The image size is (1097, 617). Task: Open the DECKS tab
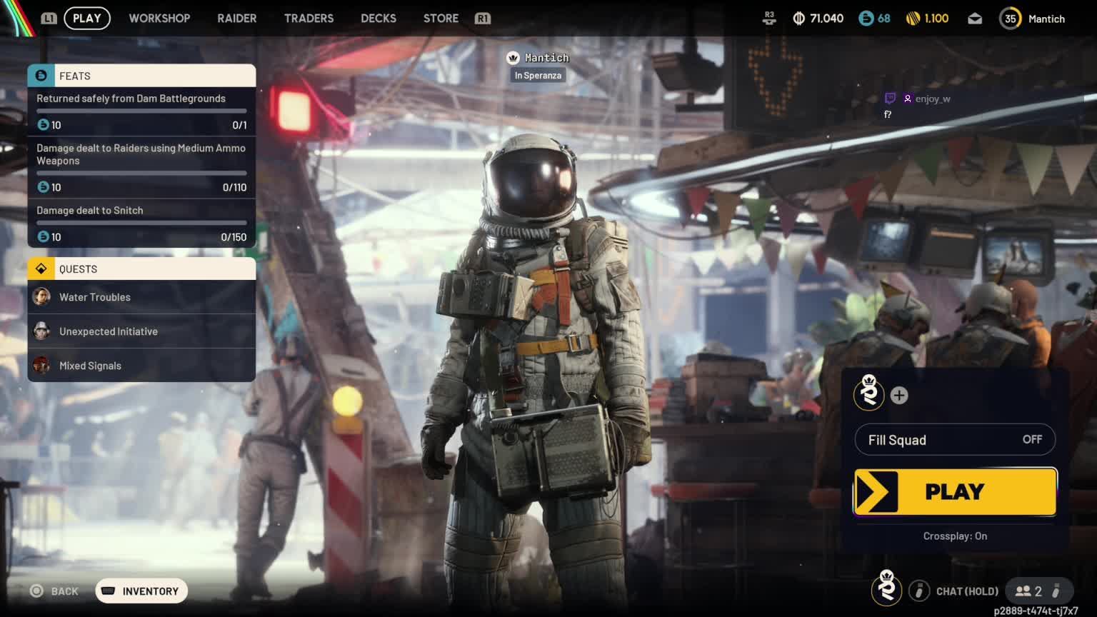[379, 19]
